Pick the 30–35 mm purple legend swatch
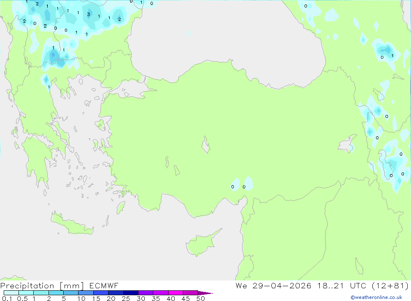 coord(146,293)
